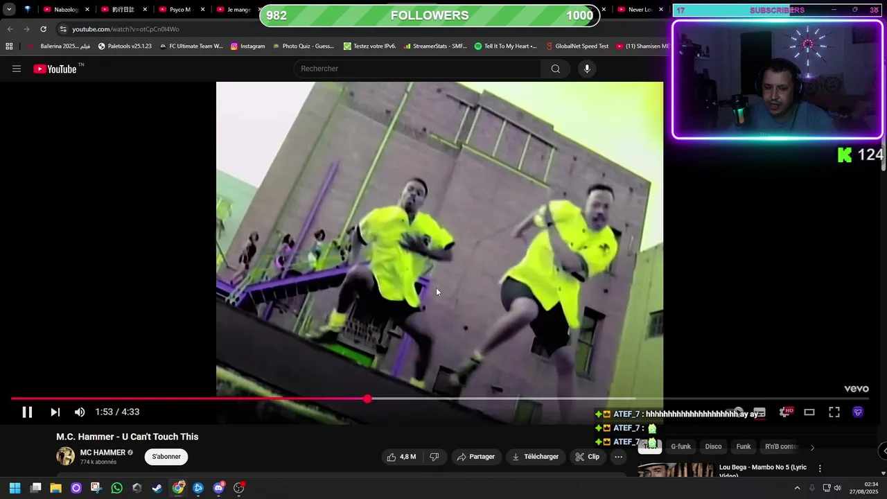Open MC HAMMER channel avatar
The width and height of the screenshot is (887, 499).
click(65, 456)
